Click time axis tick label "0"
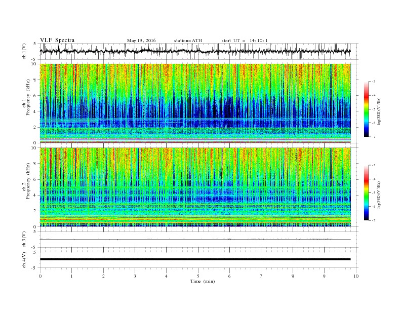The image size is (401, 310). (x=40, y=276)
